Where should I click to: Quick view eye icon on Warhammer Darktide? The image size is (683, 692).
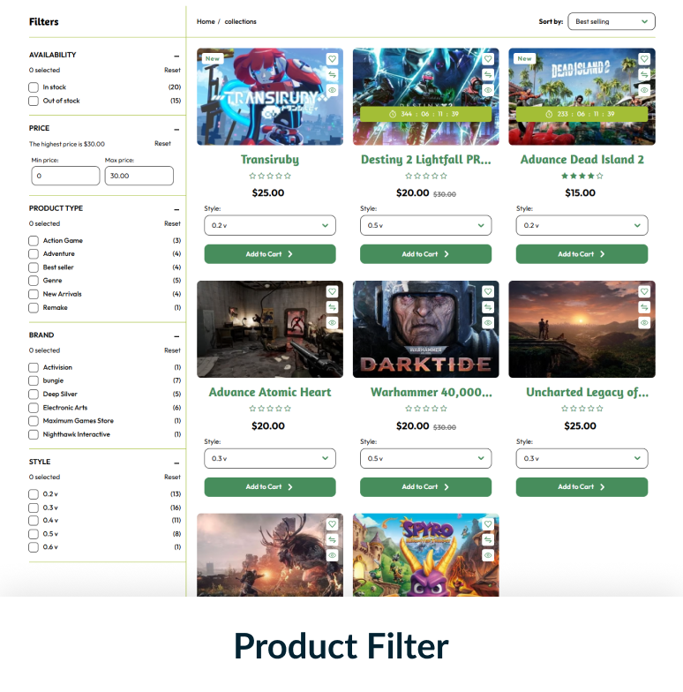tap(488, 323)
